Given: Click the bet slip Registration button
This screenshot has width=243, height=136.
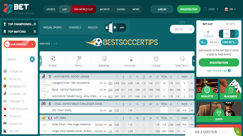Looking at the screenshot, I should click(219, 63).
